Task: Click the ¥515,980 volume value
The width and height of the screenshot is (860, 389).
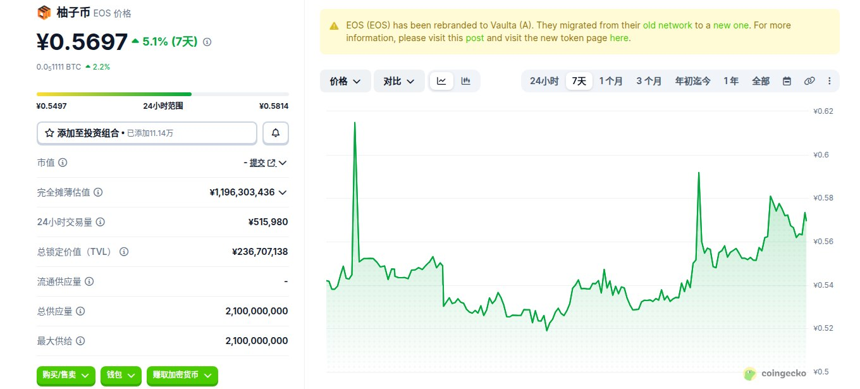Action: [x=268, y=222]
